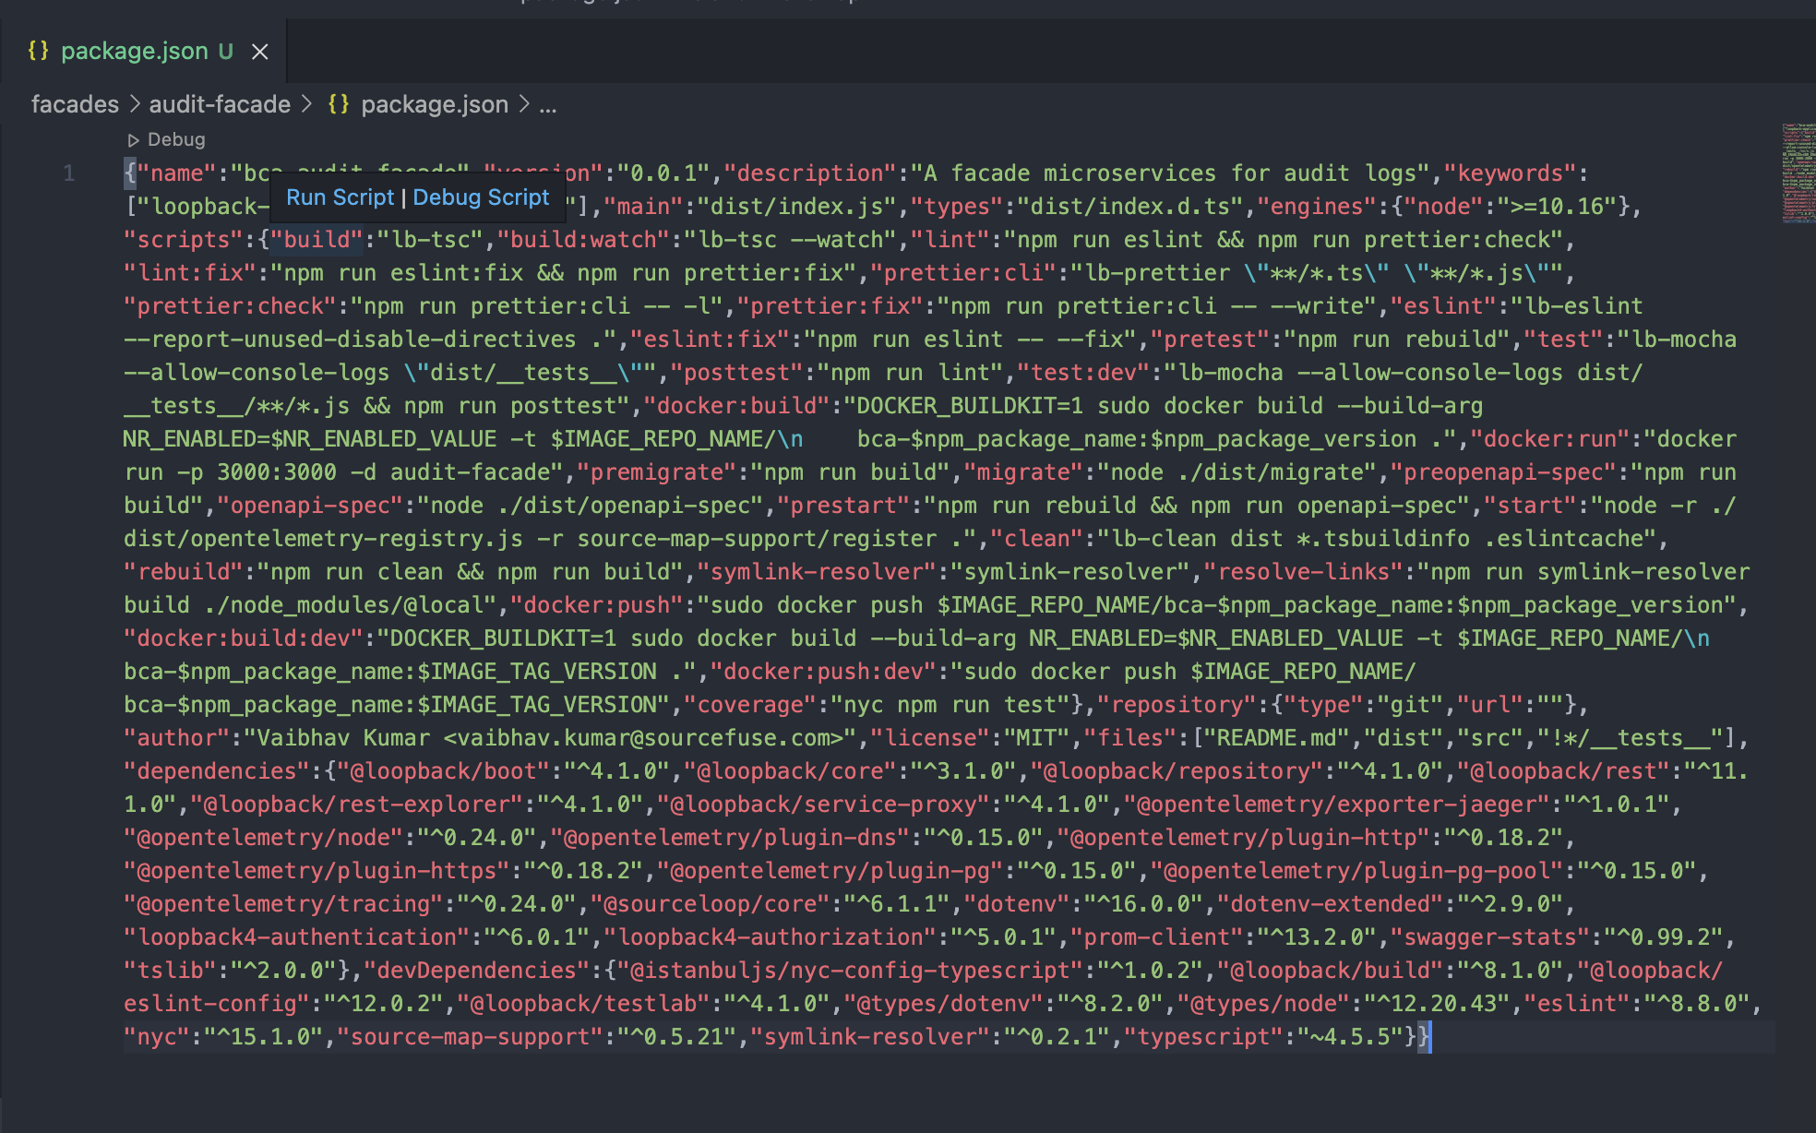1816x1133 pixels.
Task: Click the "dependencies" key in the JSON
Action: click(x=213, y=770)
